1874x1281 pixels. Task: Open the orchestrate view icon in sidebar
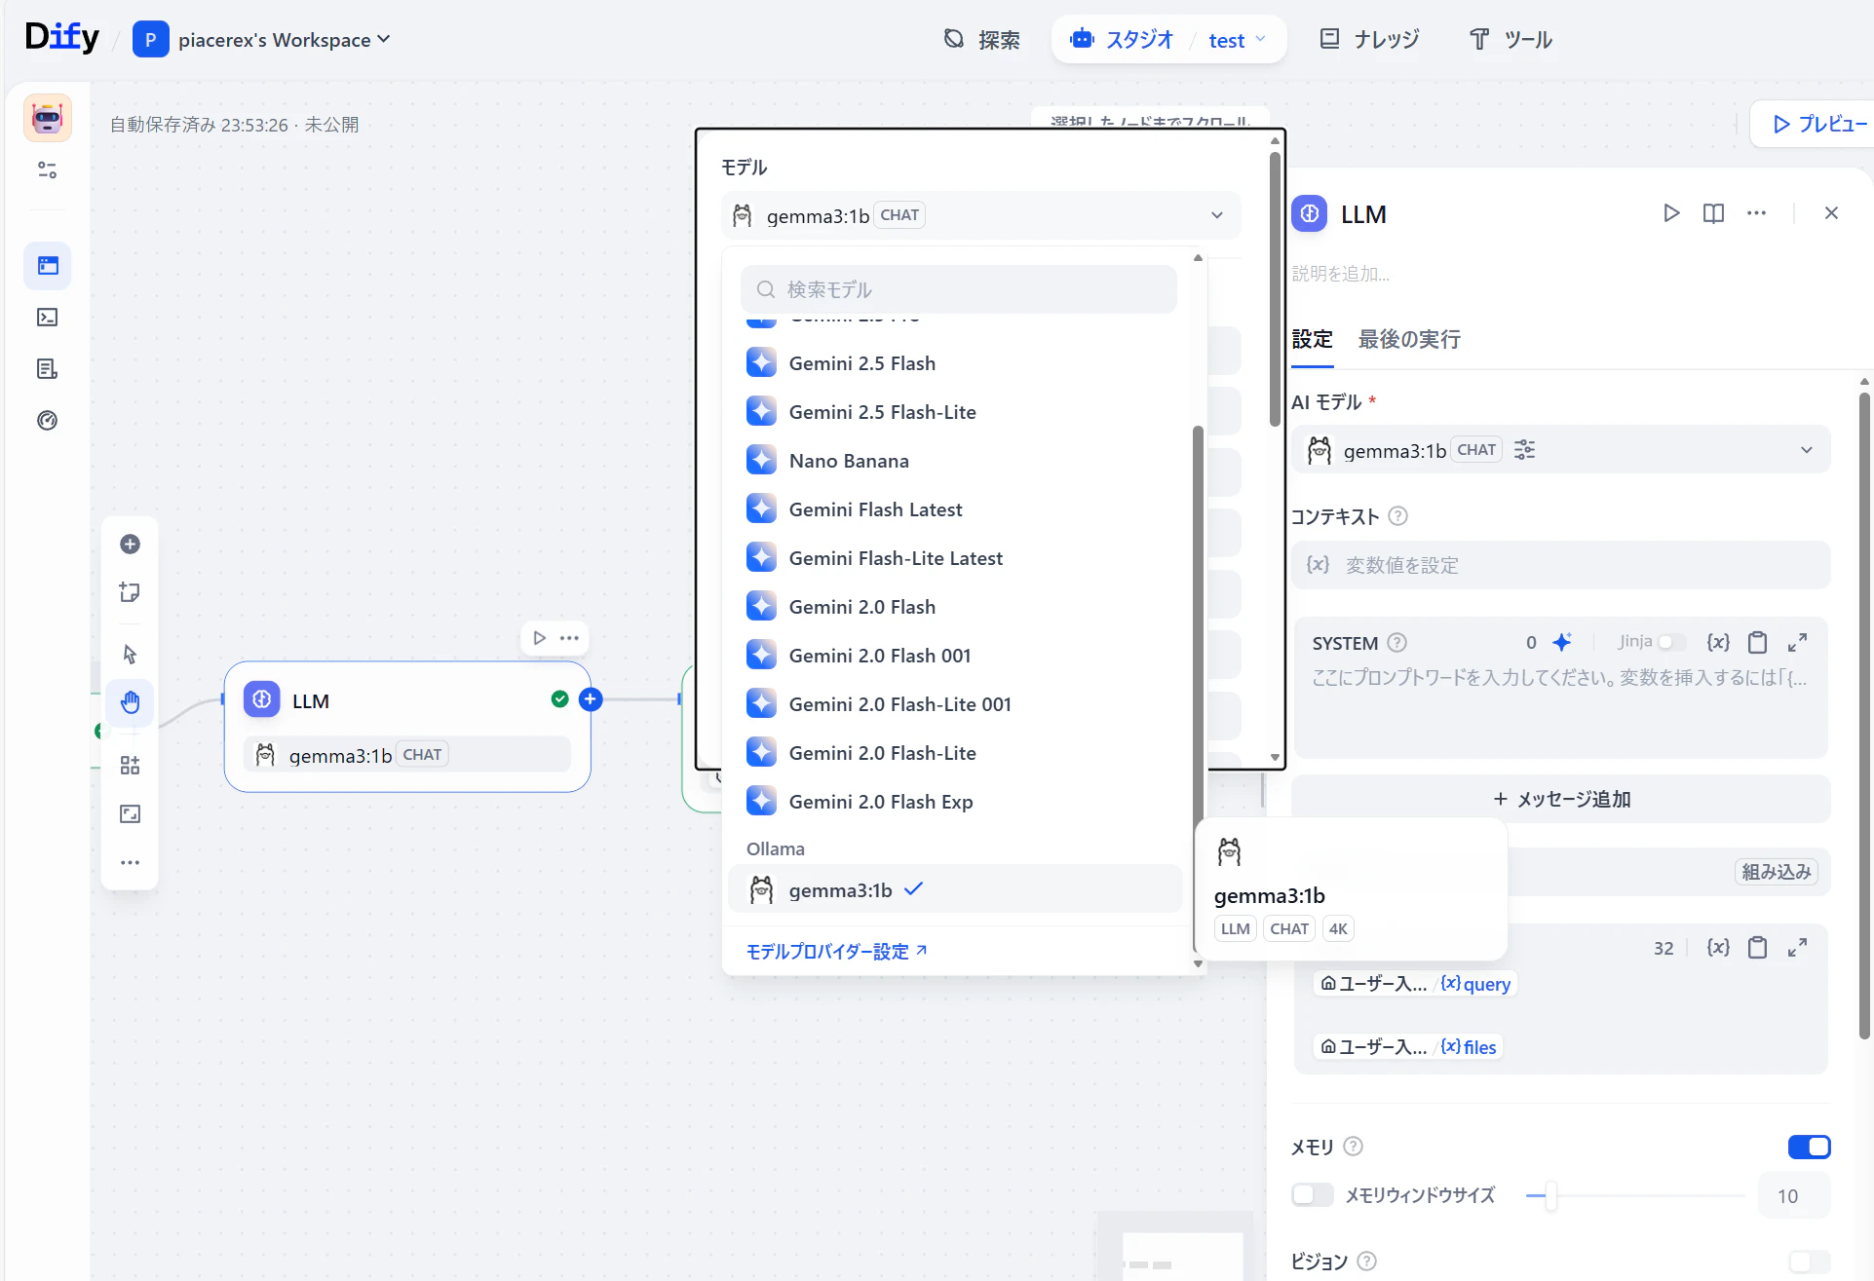pyautogui.click(x=48, y=266)
